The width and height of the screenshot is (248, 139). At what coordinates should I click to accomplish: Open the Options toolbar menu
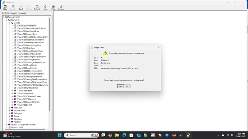tap(61, 8)
